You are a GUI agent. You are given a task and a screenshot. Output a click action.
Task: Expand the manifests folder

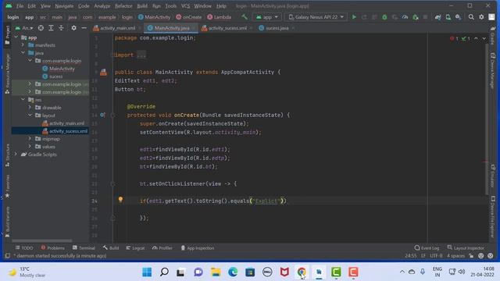pos(23,45)
